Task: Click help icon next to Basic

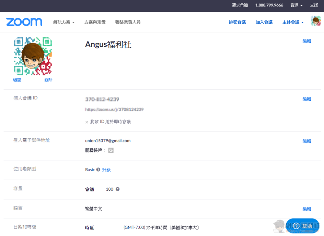Action: coord(98,170)
